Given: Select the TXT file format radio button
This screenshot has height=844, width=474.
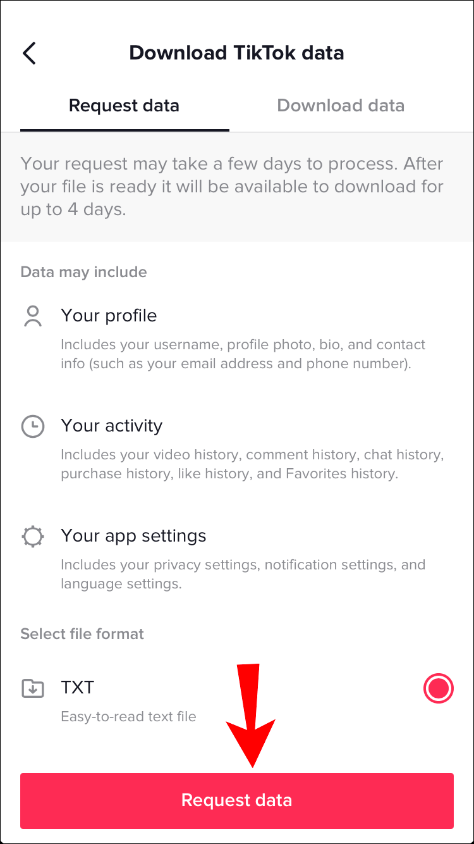Looking at the screenshot, I should tap(438, 688).
